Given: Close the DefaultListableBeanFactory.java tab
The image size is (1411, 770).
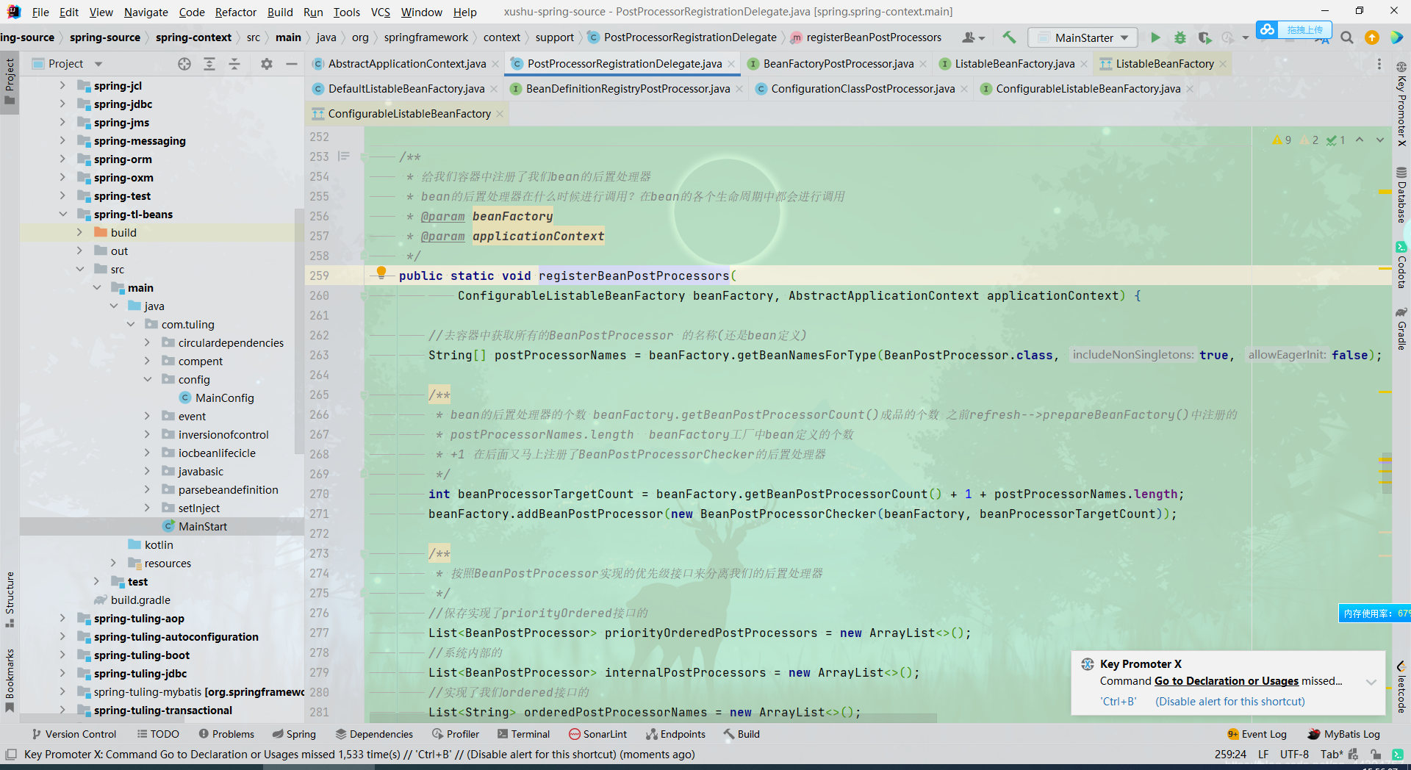Looking at the screenshot, I should click(x=494, y=89).
